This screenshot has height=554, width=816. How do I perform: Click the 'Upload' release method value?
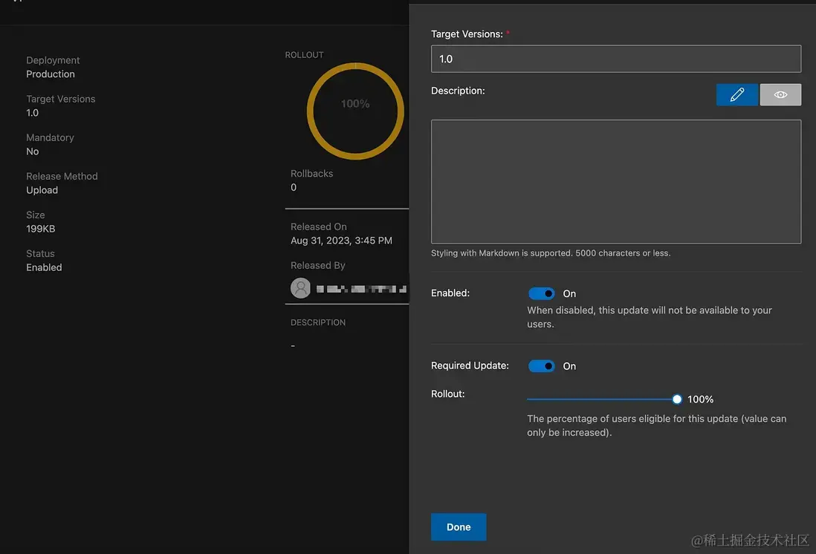[x=42, y=190]
